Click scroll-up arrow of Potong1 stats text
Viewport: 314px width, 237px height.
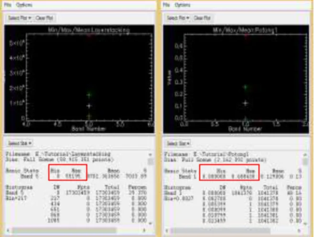point(305,155)
